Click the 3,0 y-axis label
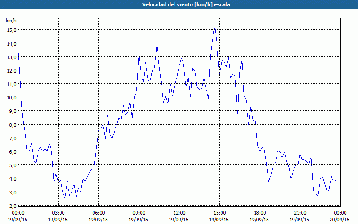 (x=13, y=193)
